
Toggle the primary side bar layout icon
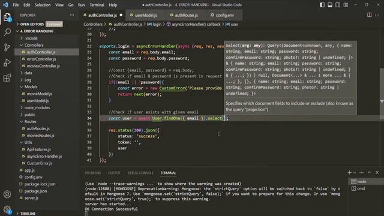point(322,5)
